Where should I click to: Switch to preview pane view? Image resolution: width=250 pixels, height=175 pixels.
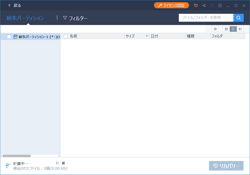240,29
